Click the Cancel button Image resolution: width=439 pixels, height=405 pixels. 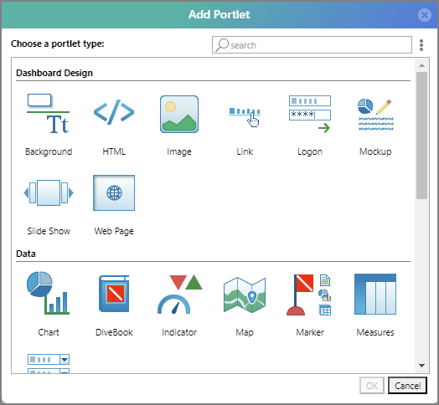pyautogui.click(x=408, y=386)
